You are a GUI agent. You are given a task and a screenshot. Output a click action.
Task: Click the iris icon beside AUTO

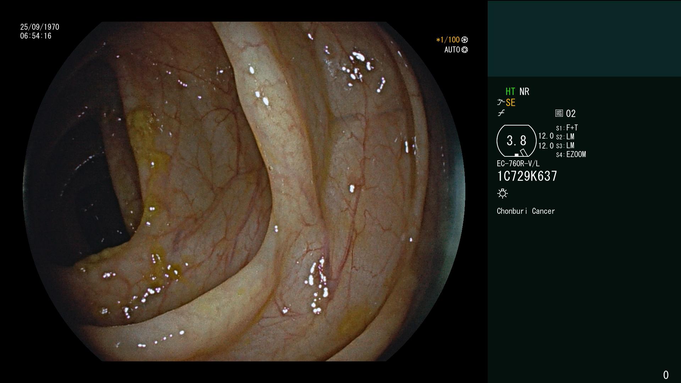(x=465, y=50)
